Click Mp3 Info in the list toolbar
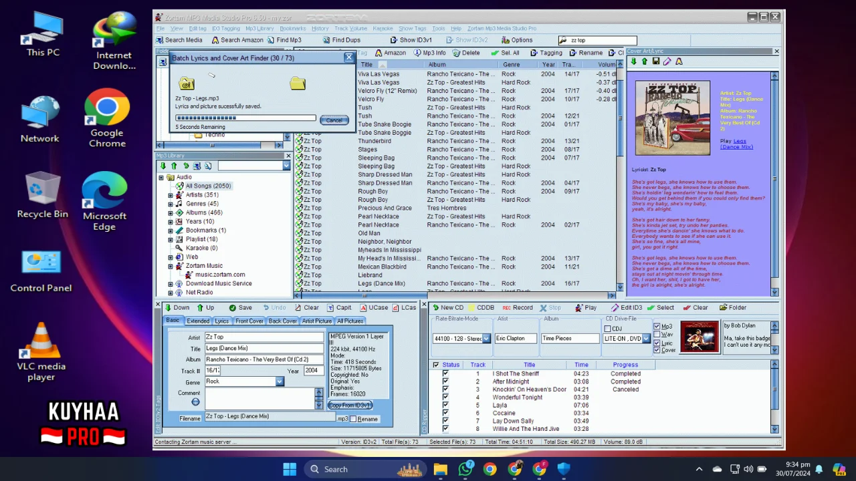856x481 pixels. (x=429, y=53)
